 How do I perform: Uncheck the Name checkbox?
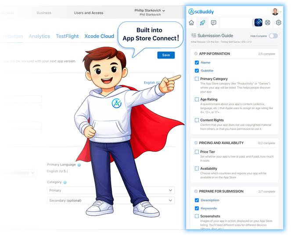[197, 62]
